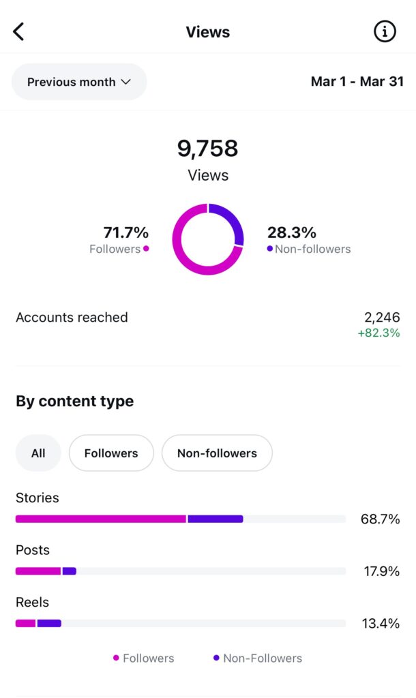Screen dimensions: 416x698
Task: Tap the Followers legend dot near 71.7%
Action: point(145,249)
